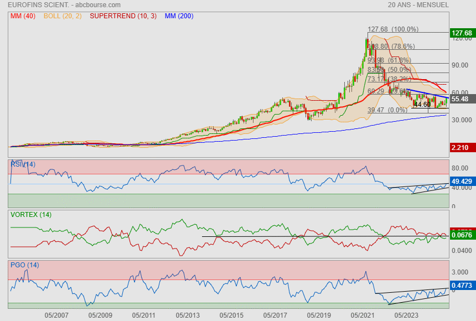Click the 73.17 (38.2%) Fibonacci label
The image size is (476, 321).
tap(389, 79)
